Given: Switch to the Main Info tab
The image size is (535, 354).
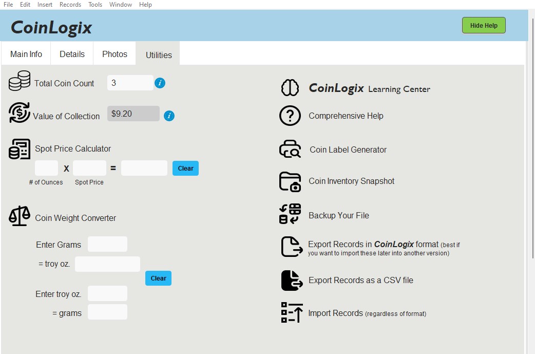Looking at the screenshot, I should pyautogui.click(x=26, y=54).
